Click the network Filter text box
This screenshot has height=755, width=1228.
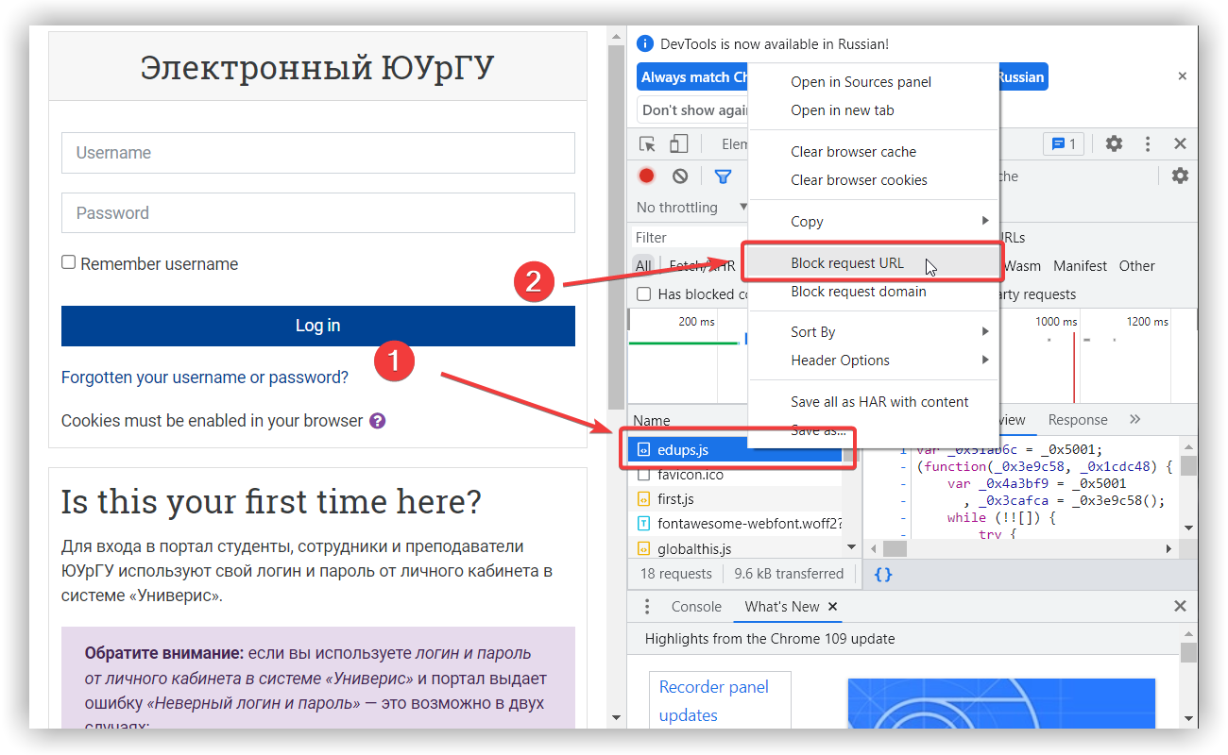point(690,237)
